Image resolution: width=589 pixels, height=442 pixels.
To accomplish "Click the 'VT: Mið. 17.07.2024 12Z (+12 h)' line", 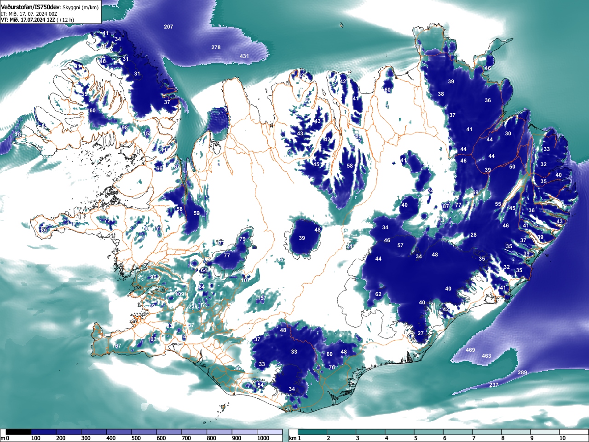I will pyautogui.click(x=37, y=20).
